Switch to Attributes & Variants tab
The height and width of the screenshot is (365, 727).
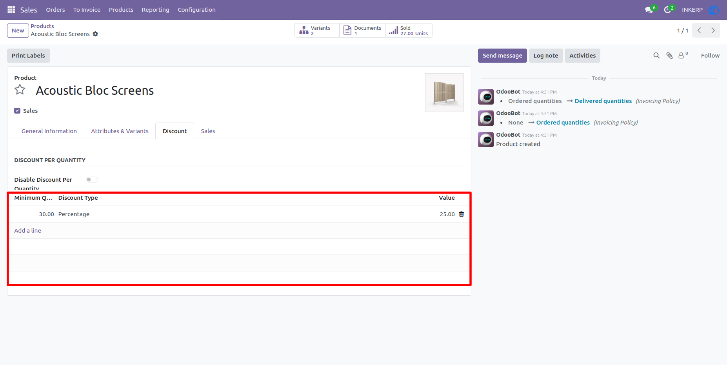tap(120, 131)
